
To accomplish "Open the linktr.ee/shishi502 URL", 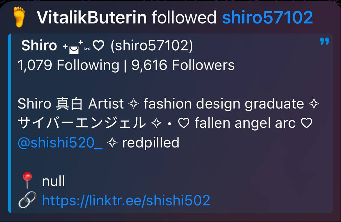I will coord(126,200).
